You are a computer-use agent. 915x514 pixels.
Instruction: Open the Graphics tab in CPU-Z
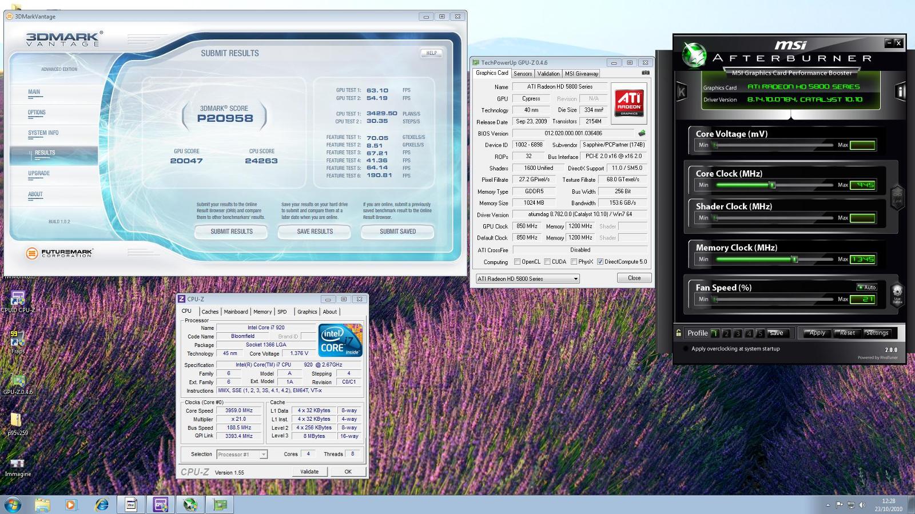click(x=307, y=312)
